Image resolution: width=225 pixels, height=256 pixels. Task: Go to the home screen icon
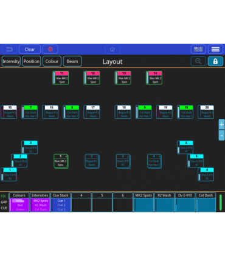[112, 49]
